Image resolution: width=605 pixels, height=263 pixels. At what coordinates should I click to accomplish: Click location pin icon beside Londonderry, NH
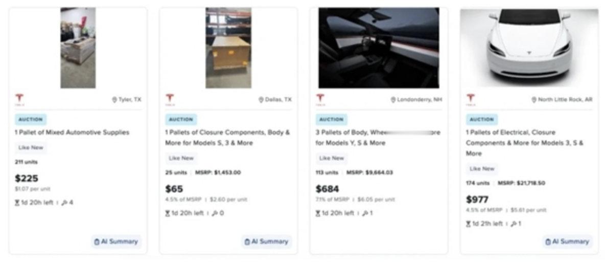(x=393, y=100)
